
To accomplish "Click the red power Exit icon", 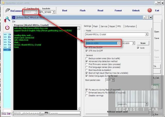I will [150, 11].
